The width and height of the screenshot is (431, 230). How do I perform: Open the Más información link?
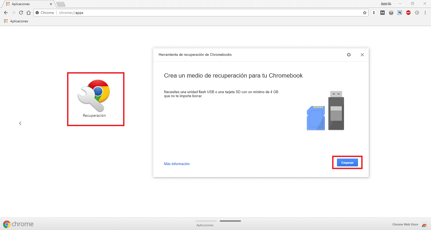pos(177,164)
